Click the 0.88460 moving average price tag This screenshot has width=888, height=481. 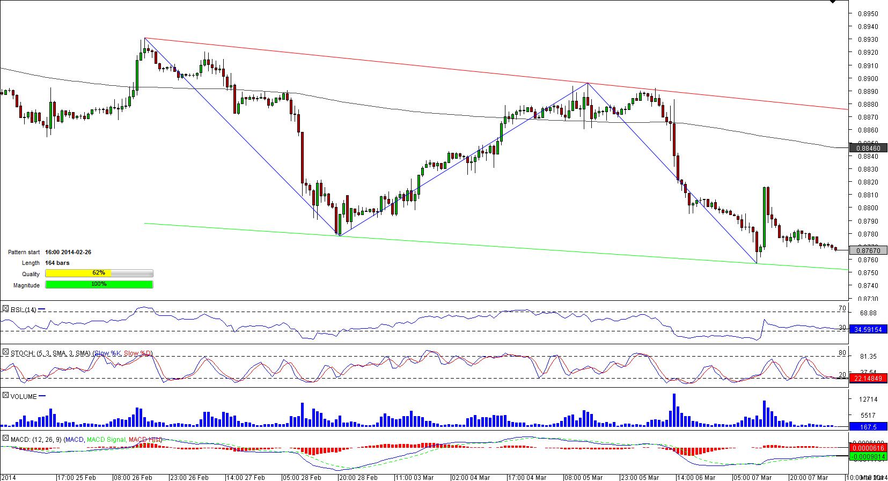point(868,148)
